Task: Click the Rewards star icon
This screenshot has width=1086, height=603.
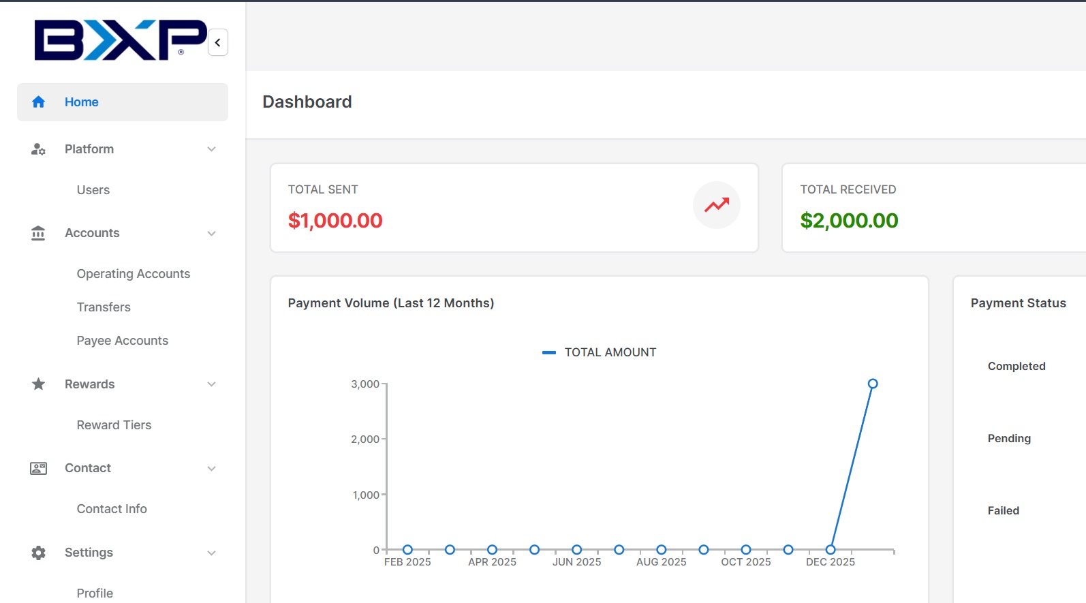Action: [38, 384]
